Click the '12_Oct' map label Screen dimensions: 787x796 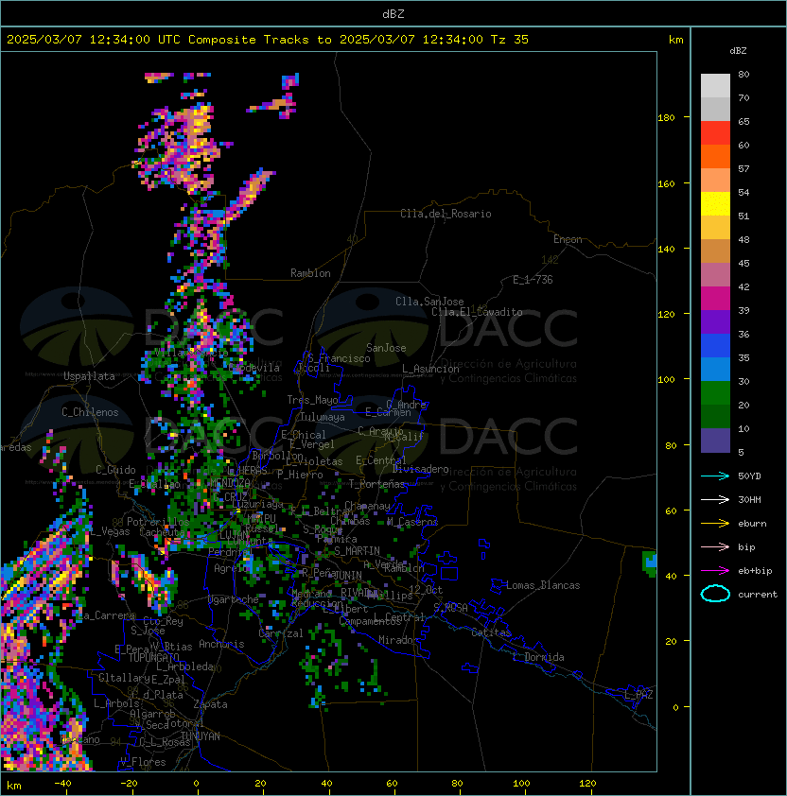(x=426, y=590)
